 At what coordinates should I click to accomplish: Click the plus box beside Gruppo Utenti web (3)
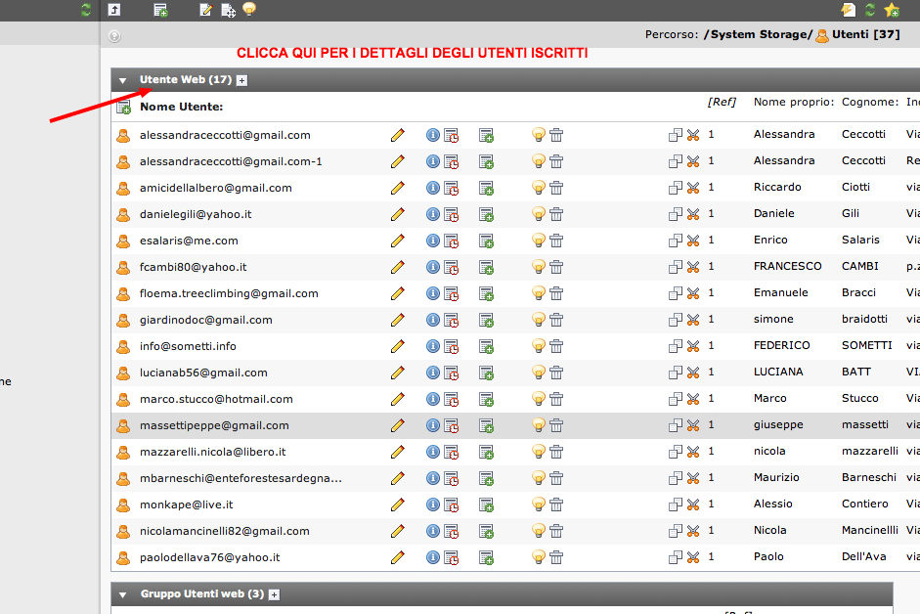coord(274,594)
